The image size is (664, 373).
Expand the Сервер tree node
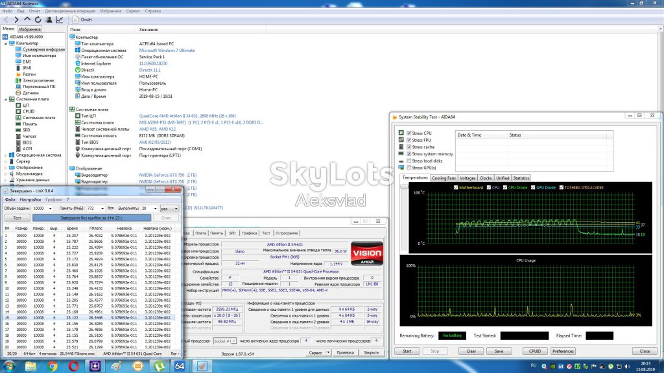(6, 161)
